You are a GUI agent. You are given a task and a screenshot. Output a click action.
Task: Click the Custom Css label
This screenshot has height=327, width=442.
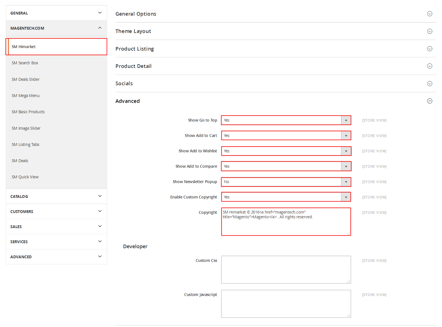click(206, 260)
